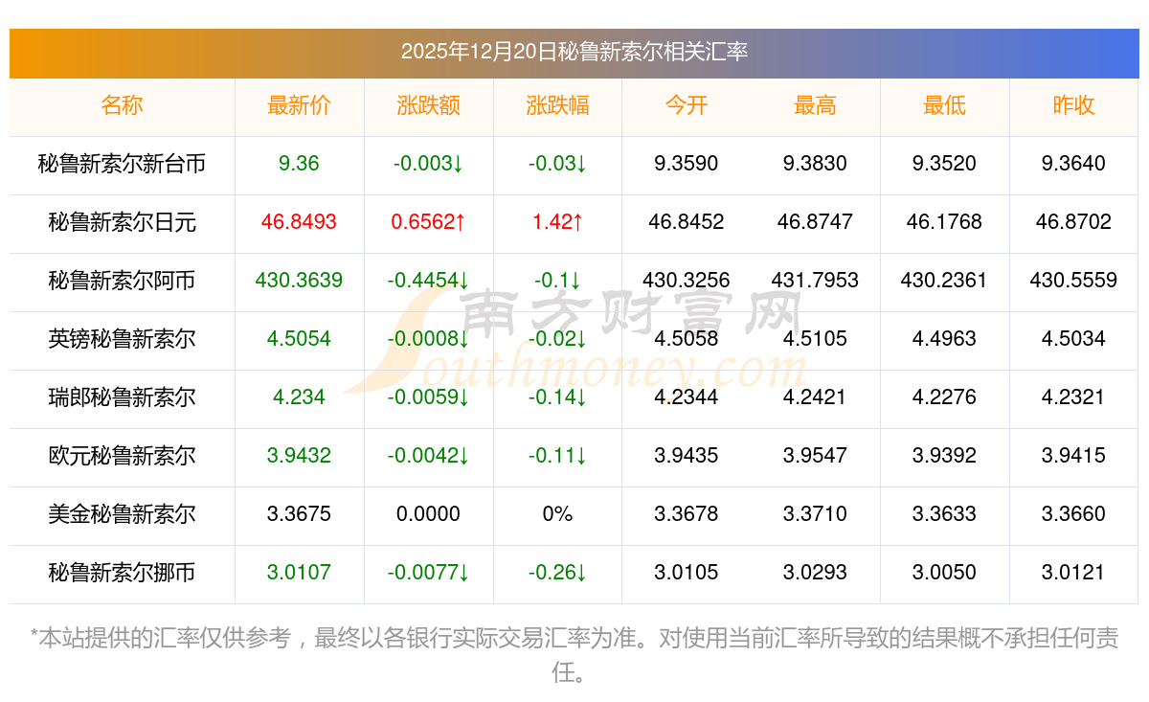Click the 名称 column header
The image size is (1149, 702).
122,105
